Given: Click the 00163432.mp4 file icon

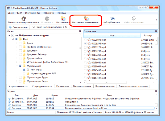Looking at the screenshot, I should 89,78.
